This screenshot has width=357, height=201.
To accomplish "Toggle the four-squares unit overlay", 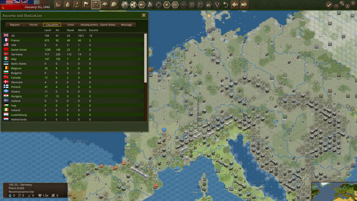I will point(192,5).
